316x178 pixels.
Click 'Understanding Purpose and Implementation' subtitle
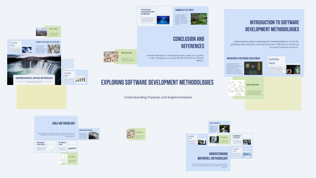coord(158,97)
